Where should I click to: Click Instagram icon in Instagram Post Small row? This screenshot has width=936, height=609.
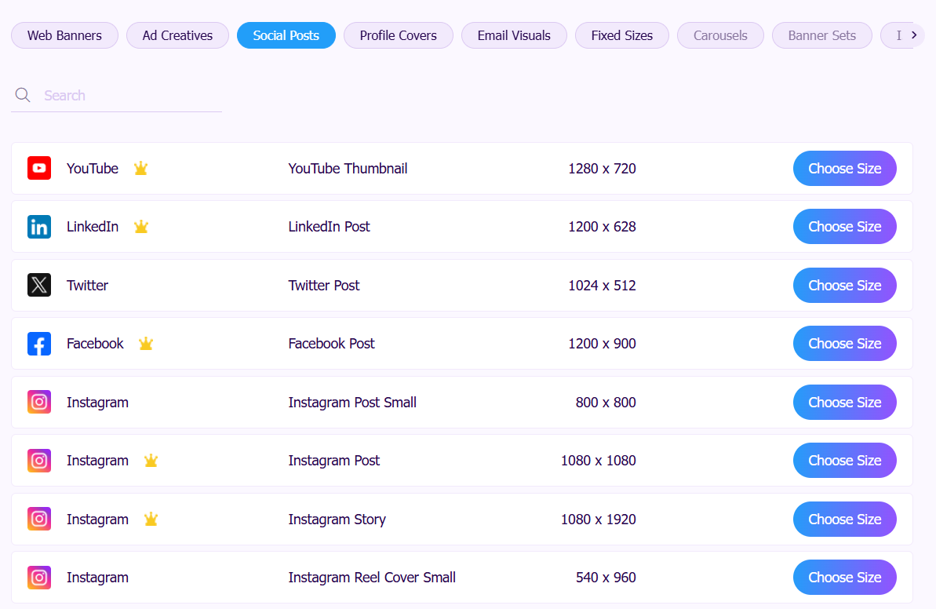pos(38,403)
